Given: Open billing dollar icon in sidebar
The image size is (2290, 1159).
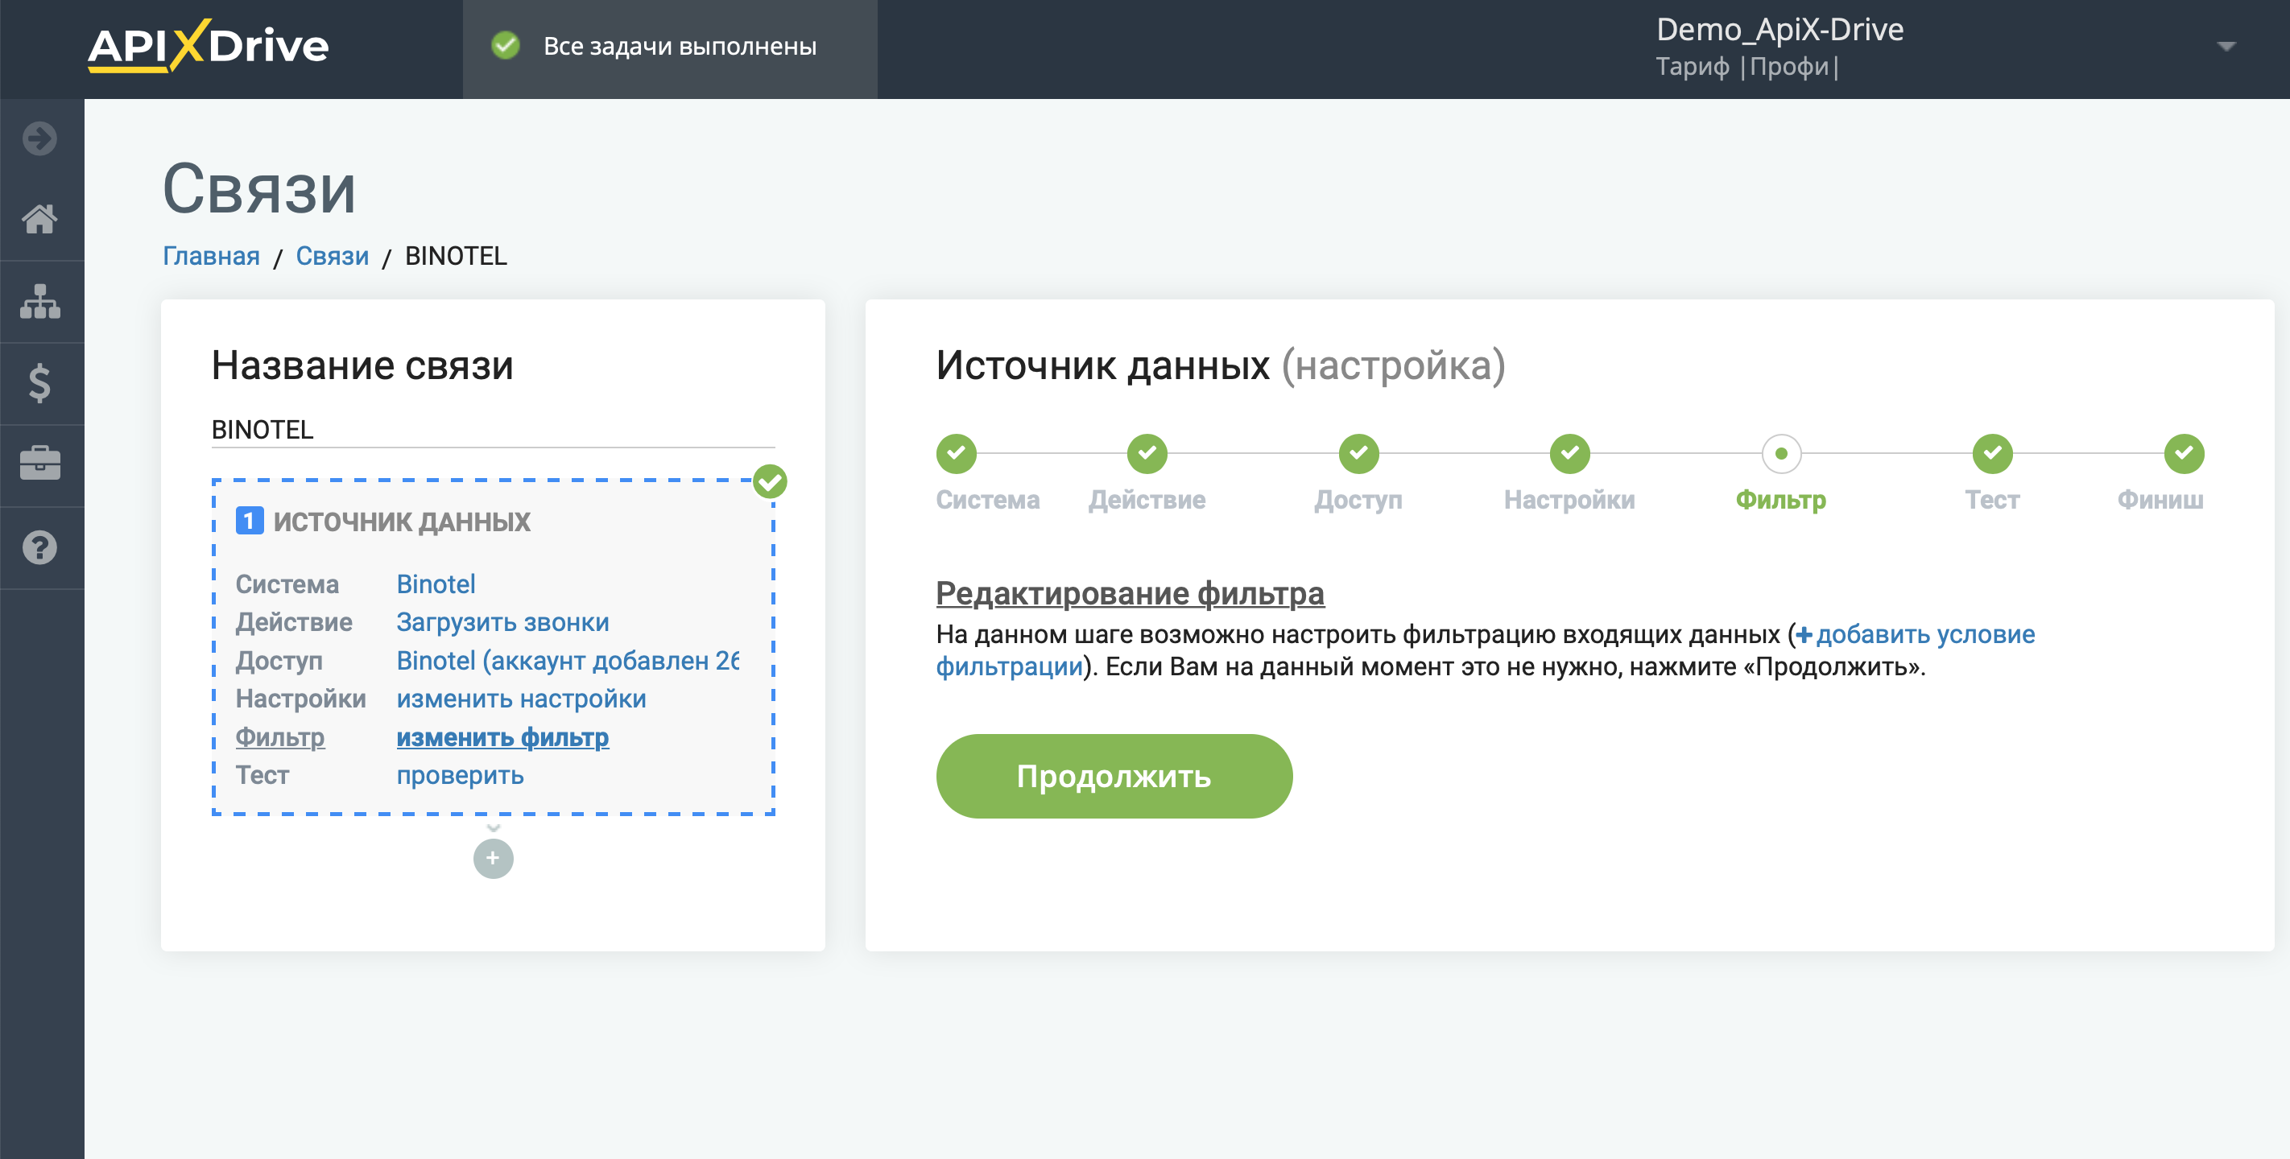Looking at the screenshot, I should coord(40,383).
